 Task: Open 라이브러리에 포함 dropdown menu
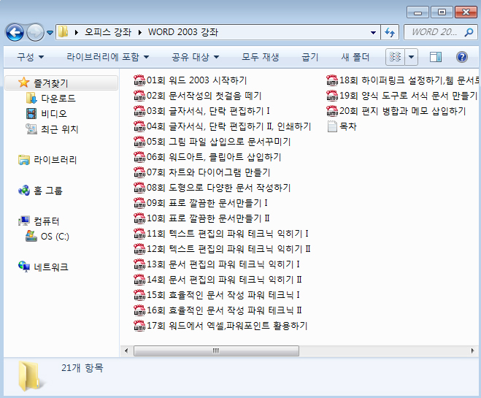pos(108,57)
